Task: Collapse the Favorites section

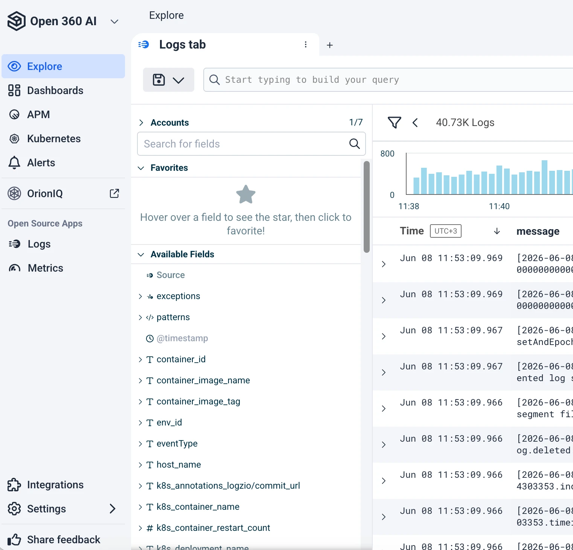Action: tap(141, 168)
